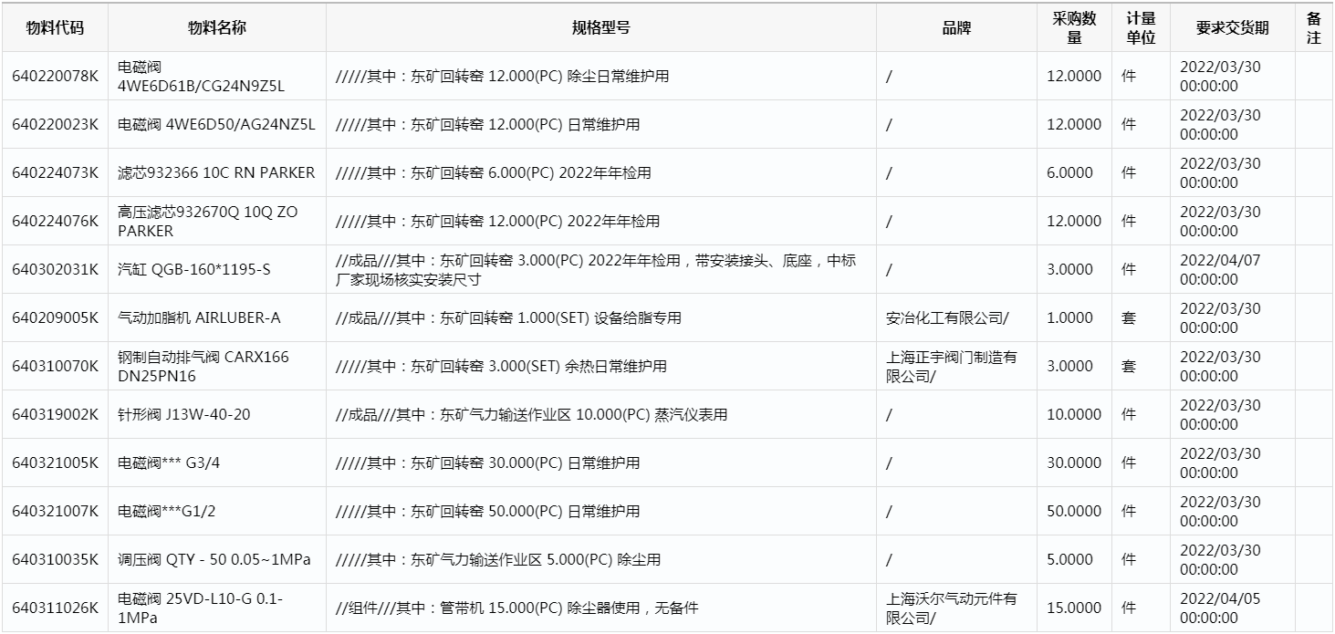Click material name 电磁阀***G1/2
Image resolution: width=1335 pixels, height=634 pixels.
(167, 512)
